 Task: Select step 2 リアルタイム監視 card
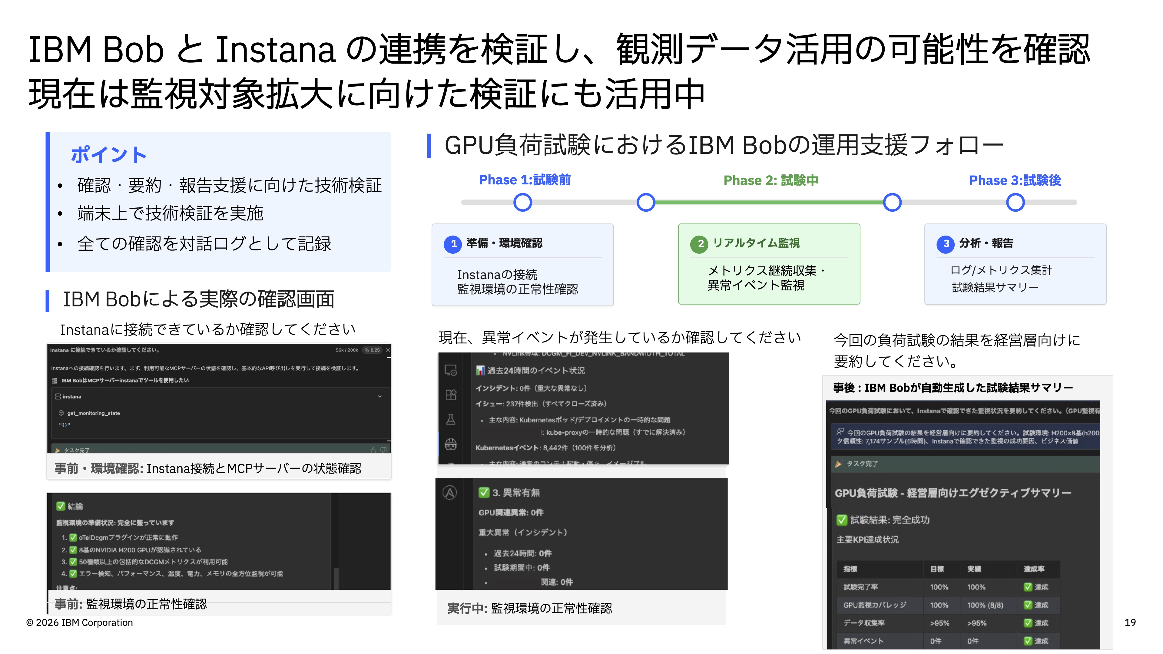click(x=769, y=264)
